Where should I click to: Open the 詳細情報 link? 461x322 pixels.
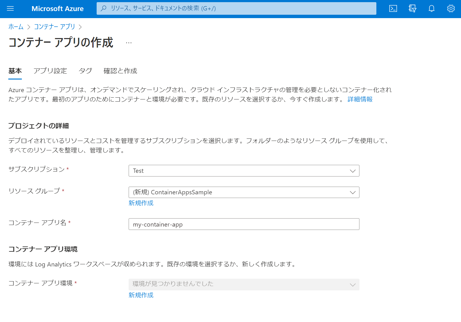359,99
